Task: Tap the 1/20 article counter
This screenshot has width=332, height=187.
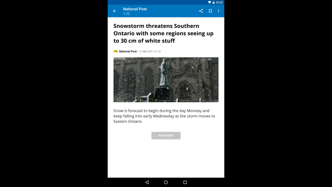Action: pyautogui.click(x=126, y=14)
